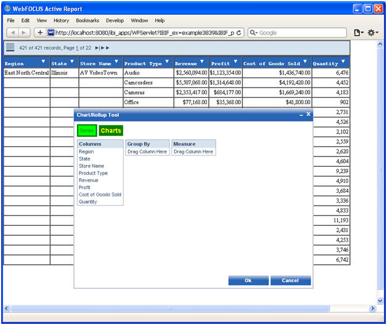This screenshot has height=325, width=387.
Task: Open the Region column dropdown arrow
Action: point(43,61)
